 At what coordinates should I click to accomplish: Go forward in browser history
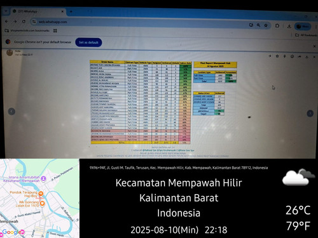15,22
